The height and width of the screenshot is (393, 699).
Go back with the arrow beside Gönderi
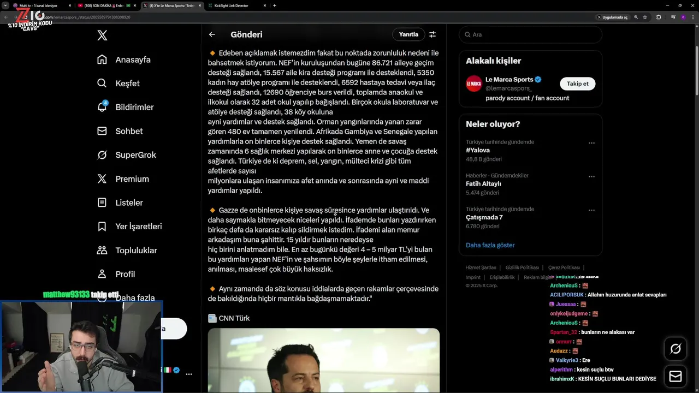coord(212,34)
